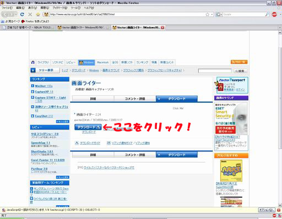Switch to the NINJA TOOLS blog tab
Image resolution: width=282 pixels, height=219 pixels.
coord(28,27)
